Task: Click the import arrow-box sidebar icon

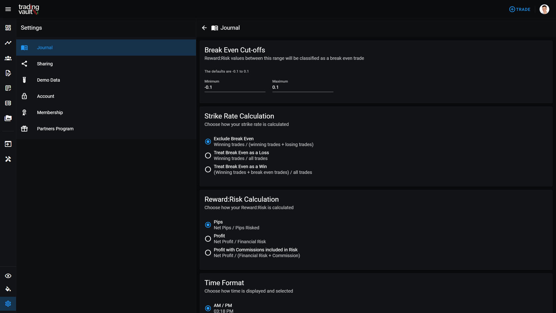Action: tap(8, 144)
